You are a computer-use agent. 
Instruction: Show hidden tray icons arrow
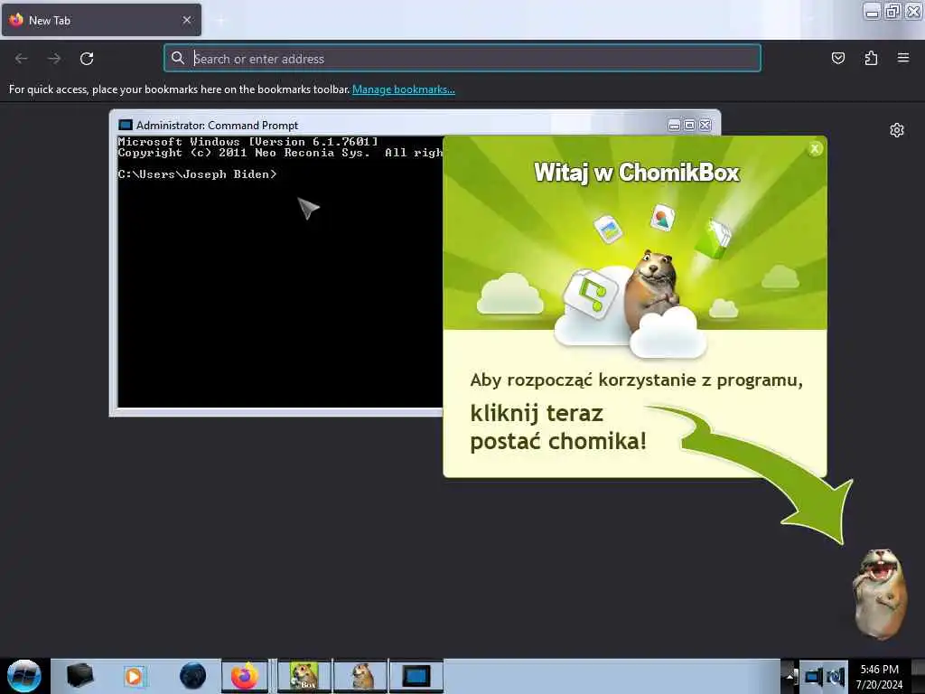point(790,677)
